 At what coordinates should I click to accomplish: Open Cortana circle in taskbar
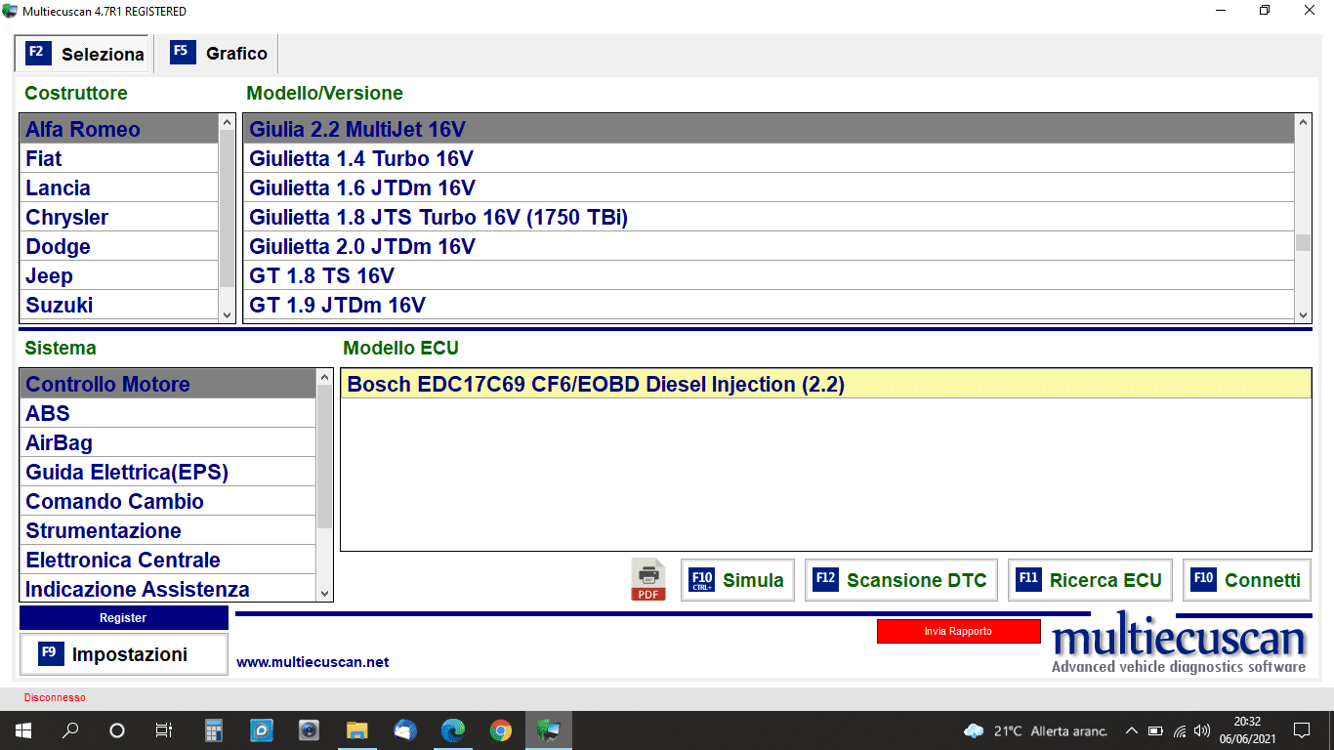coord(117,729)
